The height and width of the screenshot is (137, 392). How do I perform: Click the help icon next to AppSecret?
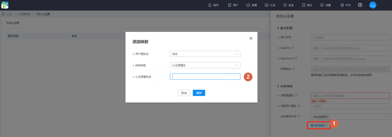point(296,58)
